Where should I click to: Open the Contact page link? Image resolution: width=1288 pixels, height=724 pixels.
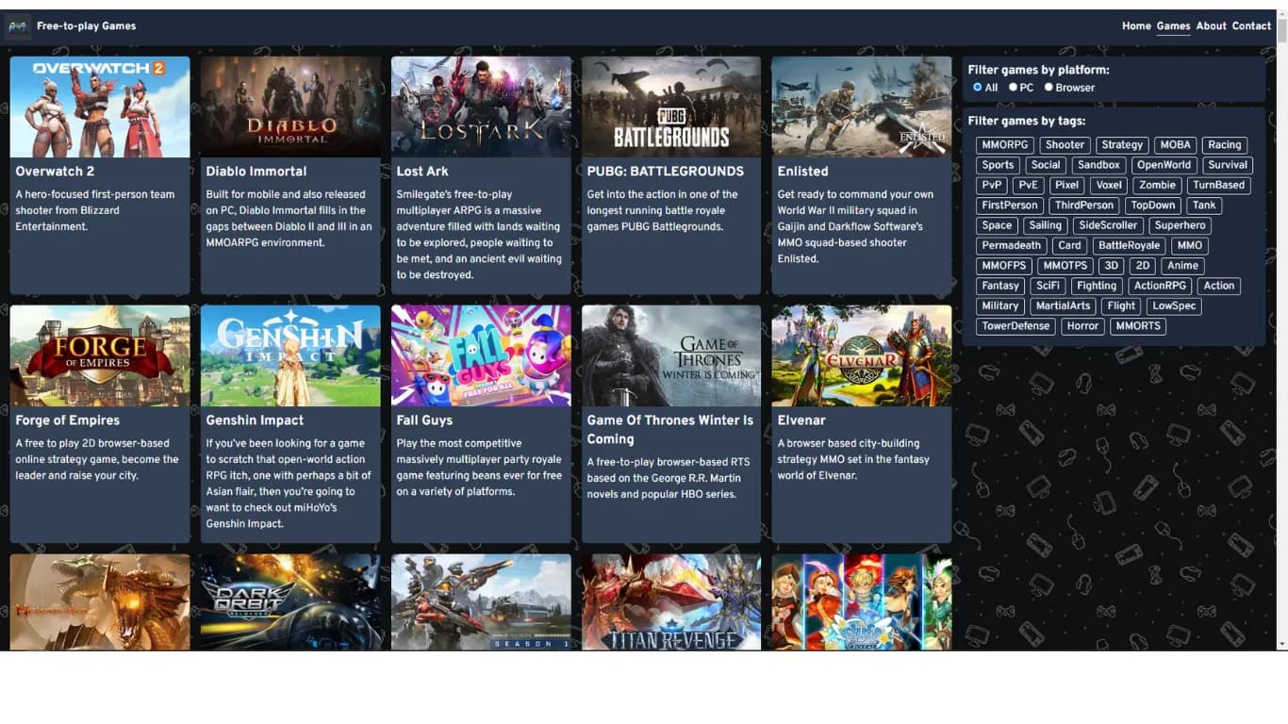coord(1251,26)
